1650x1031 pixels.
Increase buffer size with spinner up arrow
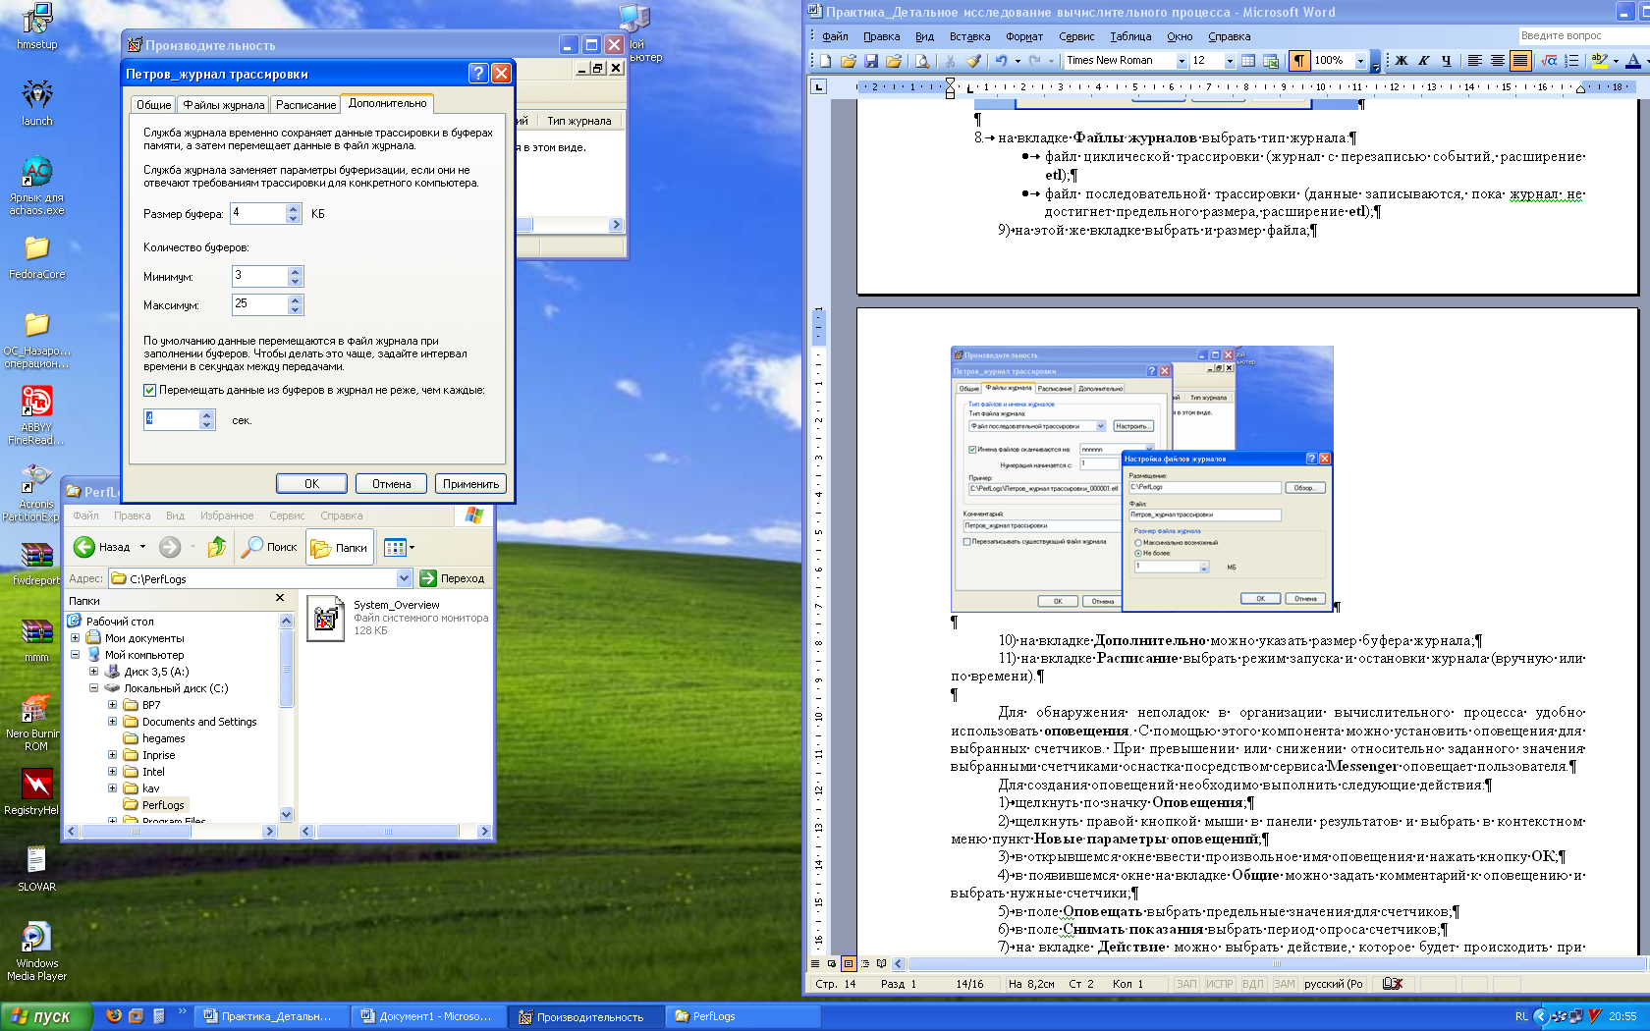[294, 208]
